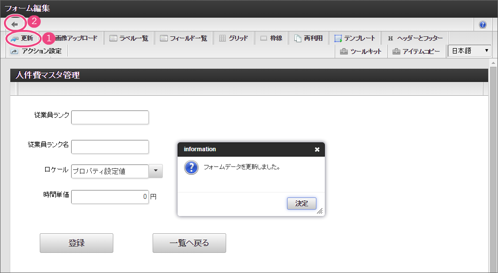The height and width of the screenshot is (273, 498).
Task: Open the 日本語 language dropdown
Action: 470,51
